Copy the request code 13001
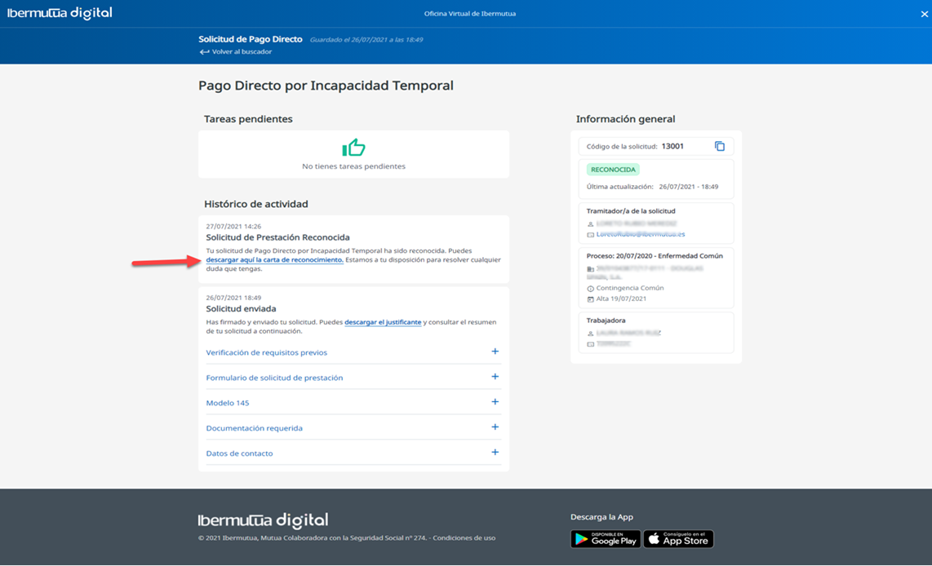 click(719, 146)
